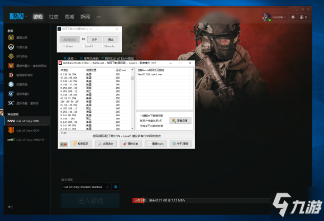
Task: Click the 关于/更新 info button
Action: click(x=180, y=143)
